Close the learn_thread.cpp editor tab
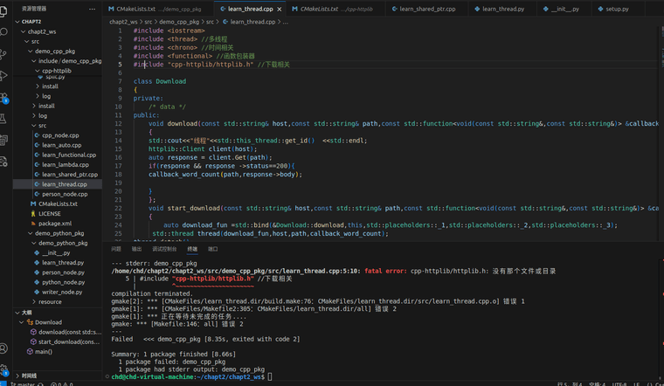 (x=279, y=9)
